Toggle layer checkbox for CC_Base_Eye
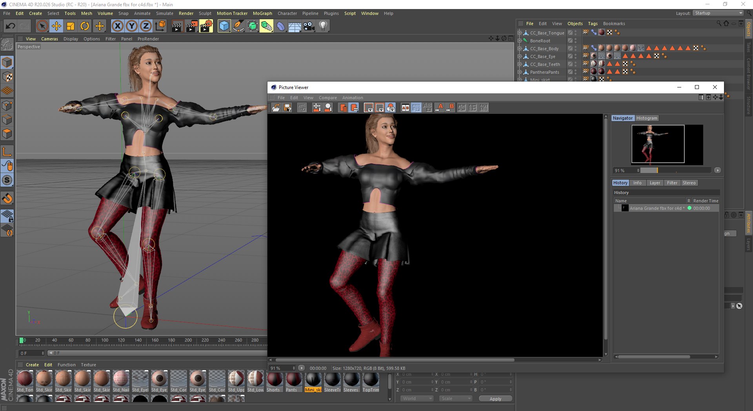Image resolution: width=753 pixels, height=411 pixels. [570, 56]
